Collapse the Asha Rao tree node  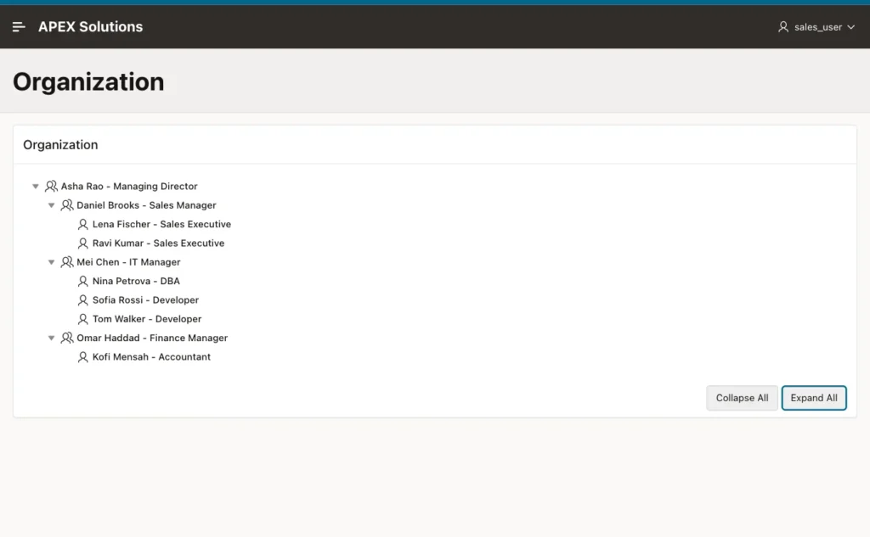(36, 186)
